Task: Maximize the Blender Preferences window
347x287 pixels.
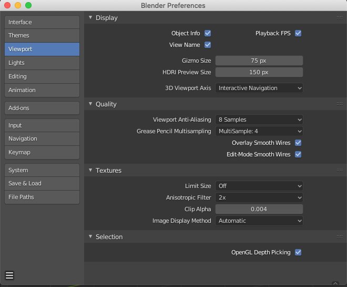Action: [x=28, y=5]
